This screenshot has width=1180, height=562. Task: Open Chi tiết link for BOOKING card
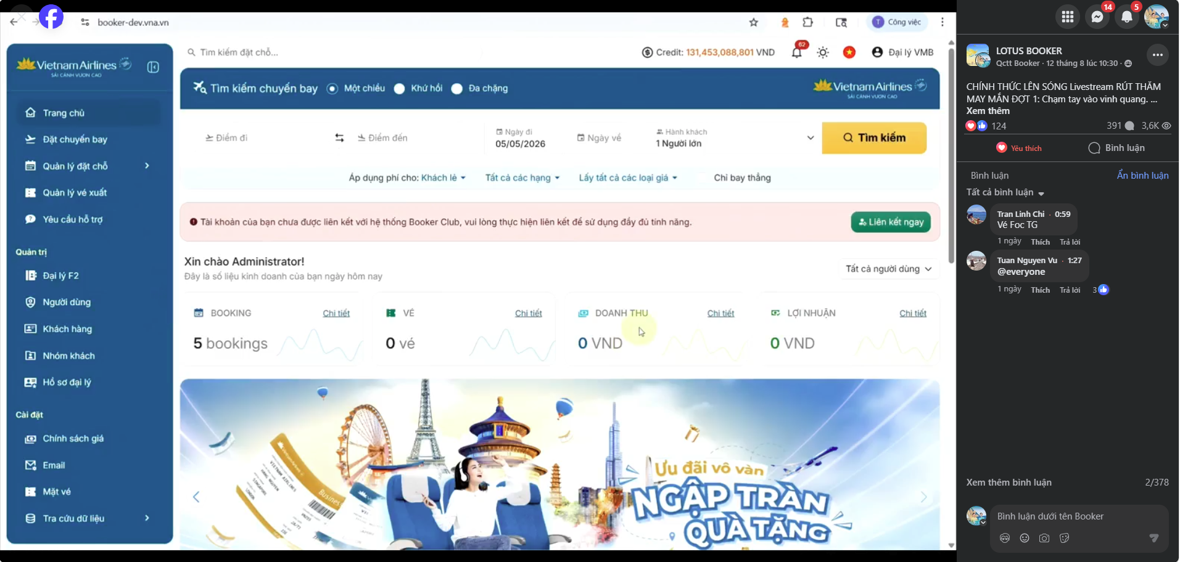(336, 313)
